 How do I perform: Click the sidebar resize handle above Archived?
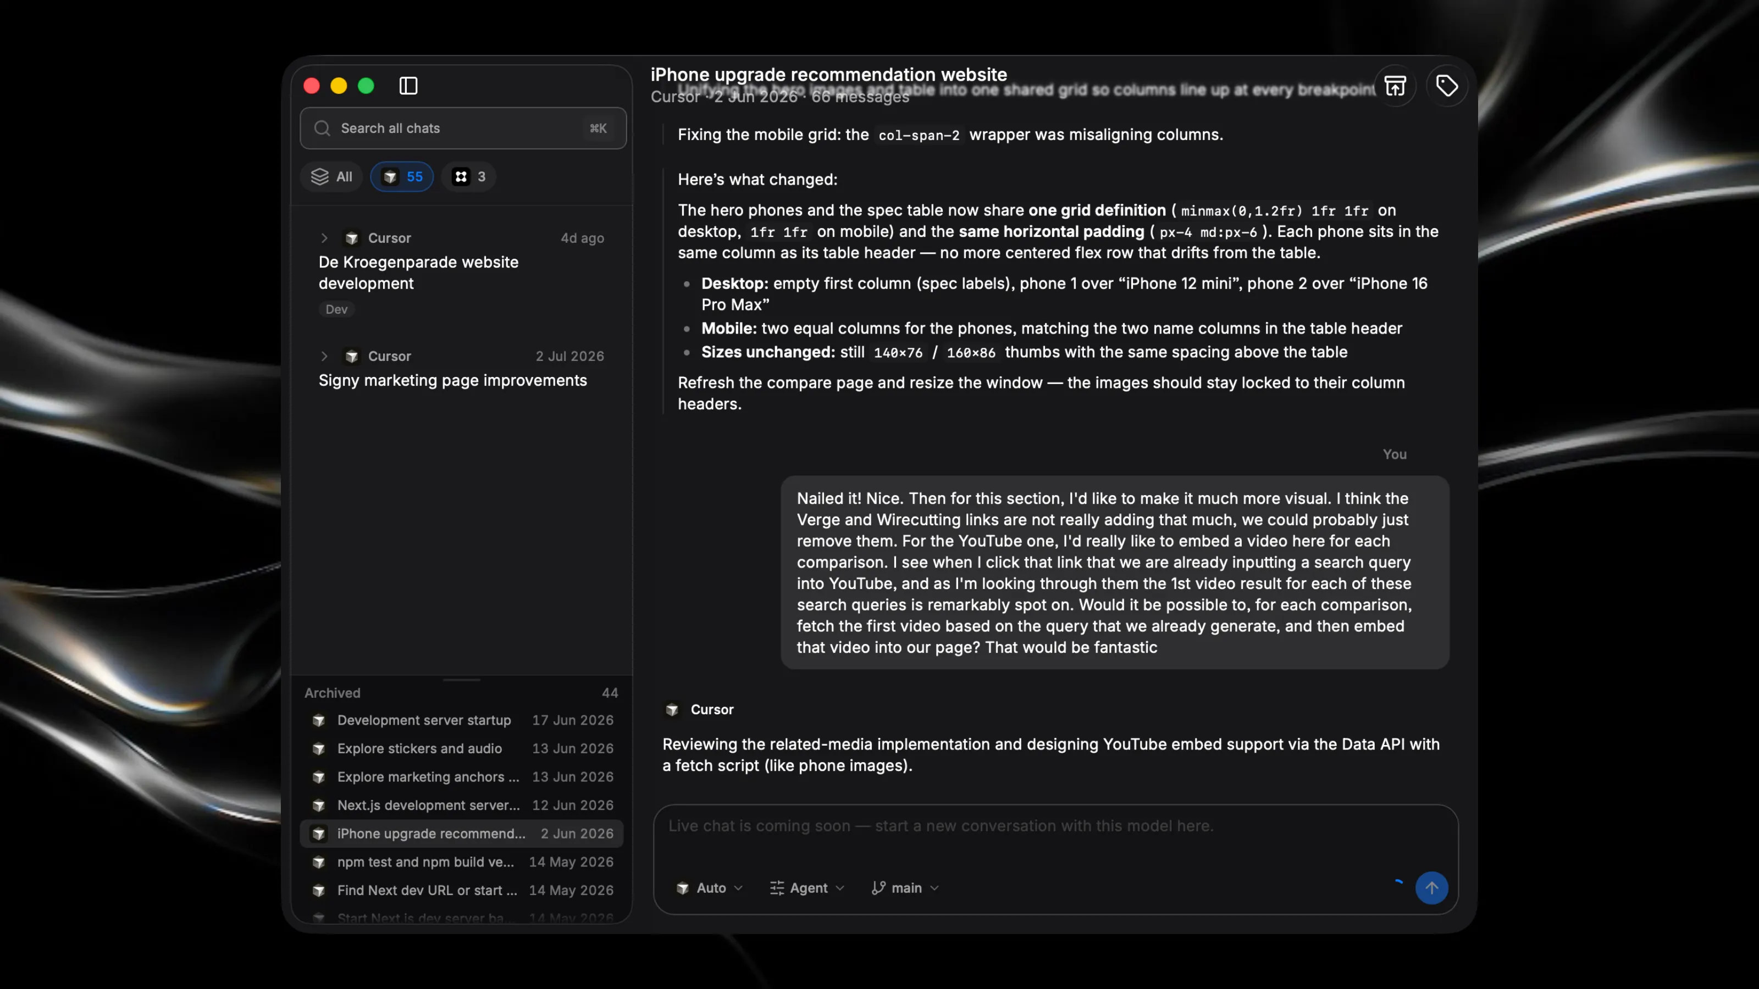462,680
